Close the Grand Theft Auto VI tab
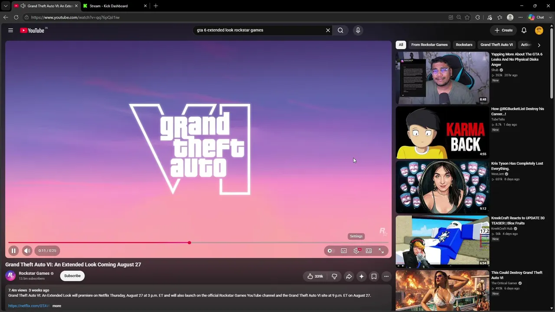This screenshot has height=312, width=555. (76, 6)
